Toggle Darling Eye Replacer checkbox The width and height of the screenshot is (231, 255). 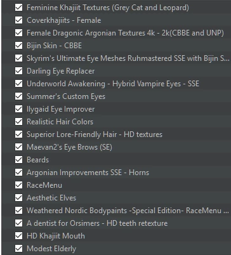[x=18, y=71]
